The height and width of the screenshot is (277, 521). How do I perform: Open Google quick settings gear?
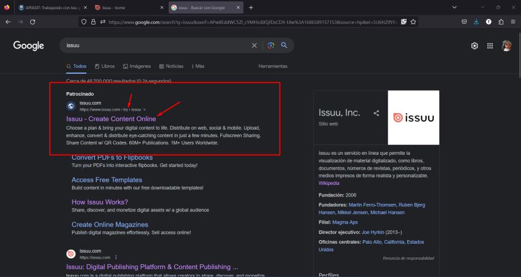pyautogui.click(x=474, y=46)
